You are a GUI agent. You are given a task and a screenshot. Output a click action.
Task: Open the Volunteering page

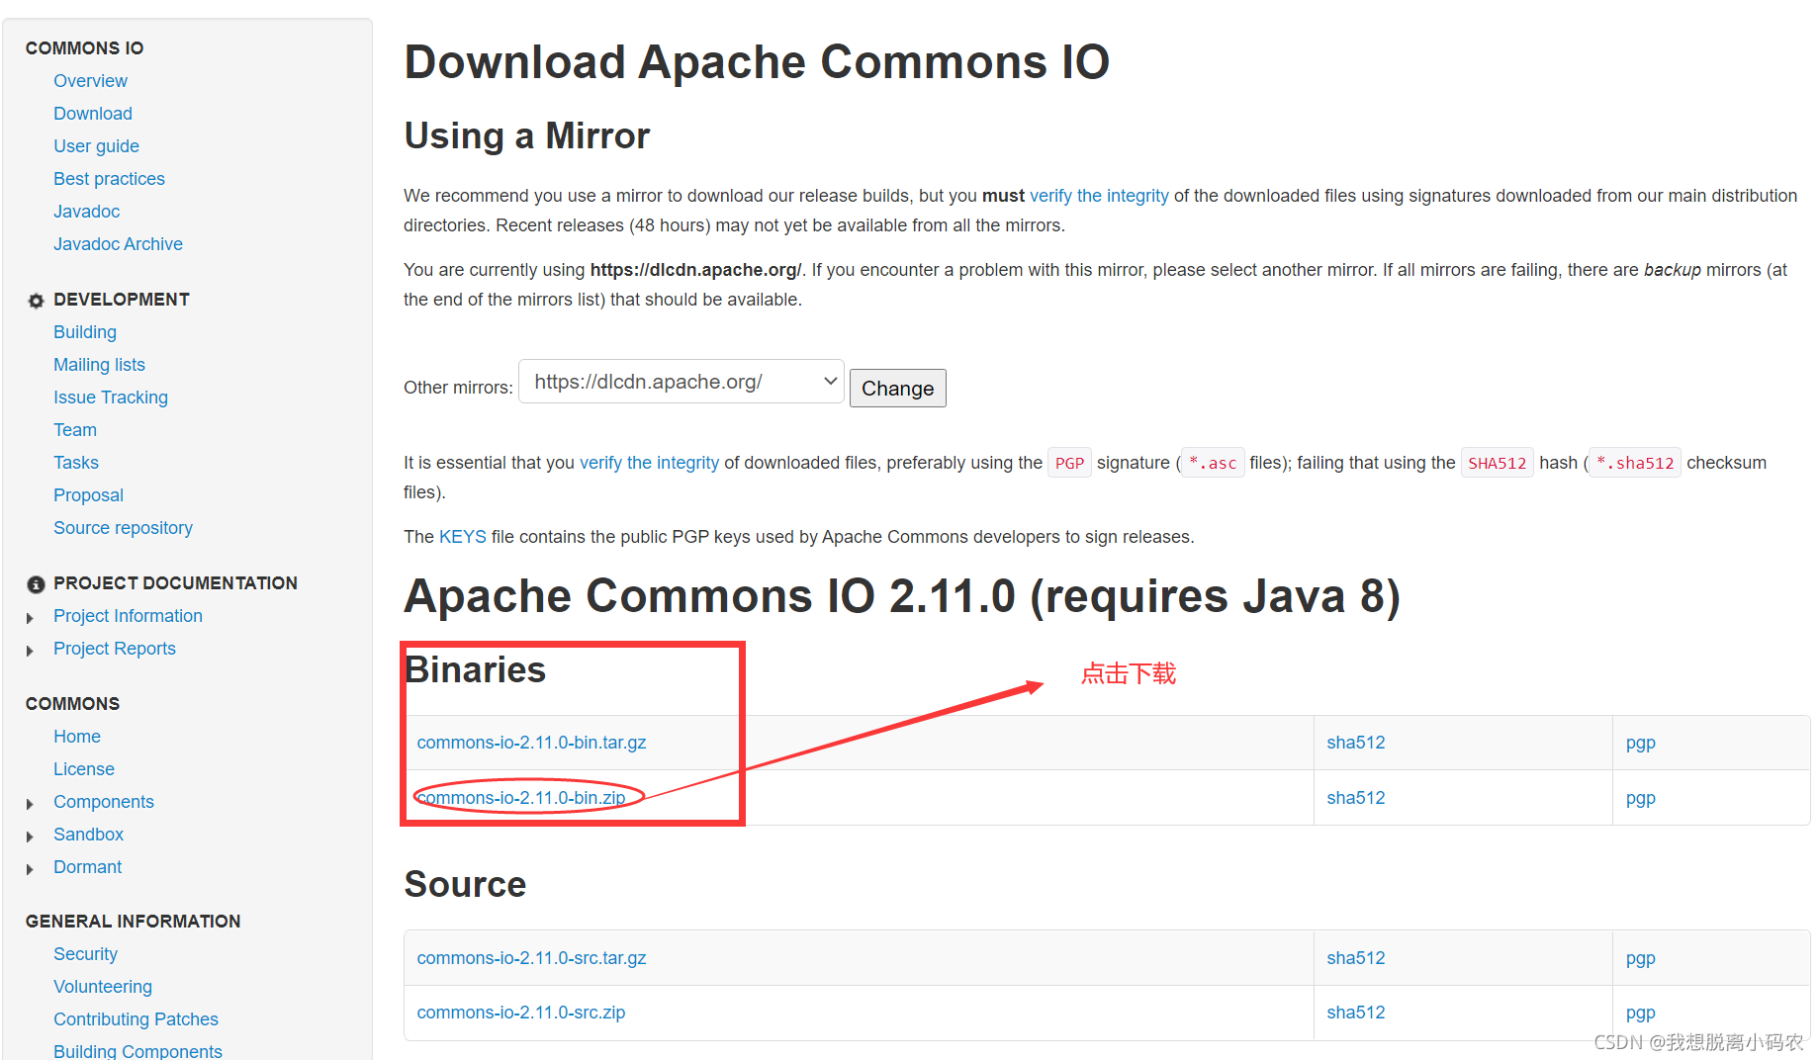pos(103,987)
